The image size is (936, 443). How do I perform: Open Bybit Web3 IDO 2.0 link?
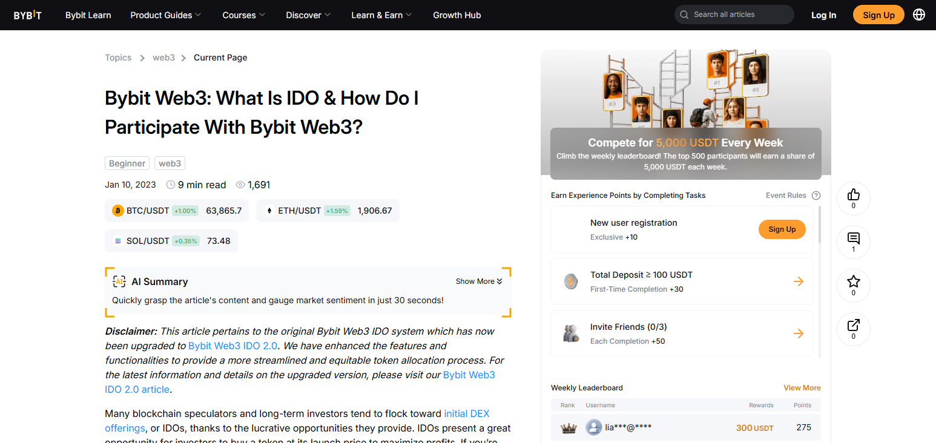coord(233,346)
